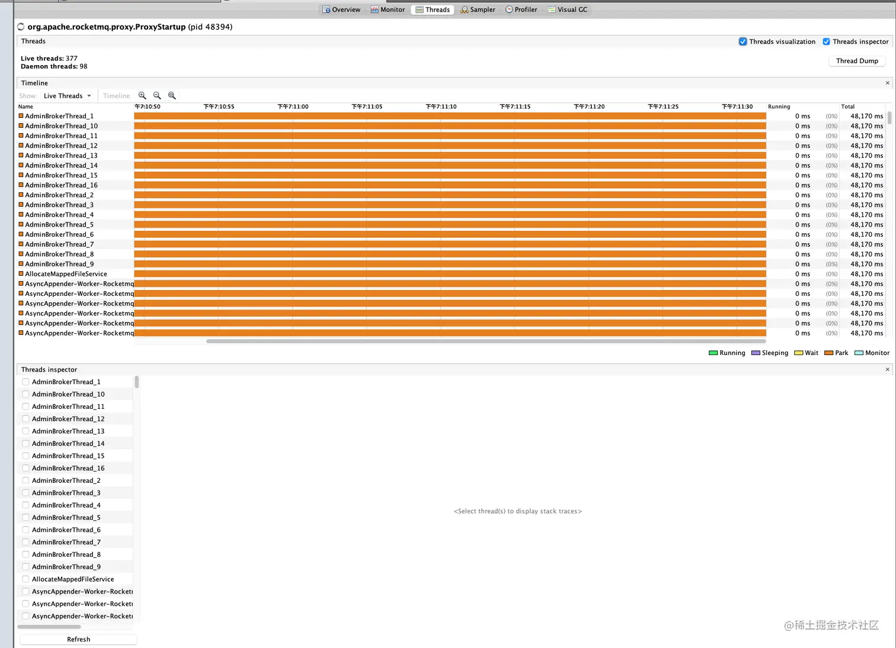Select AdminBrokerThread_12 row in timeline
896x648 pixels.
[450, 146]
